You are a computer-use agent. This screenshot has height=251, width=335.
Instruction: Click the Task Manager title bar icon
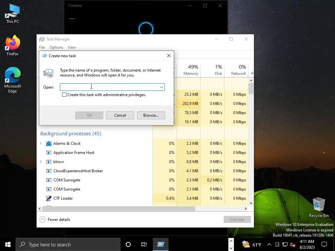(42, 39)
